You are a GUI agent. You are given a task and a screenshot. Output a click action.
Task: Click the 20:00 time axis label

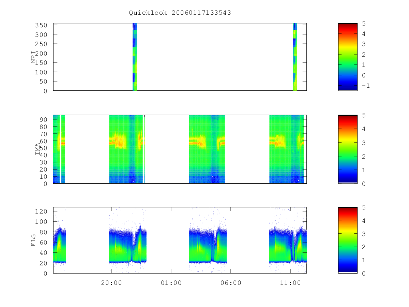[111, 283]
